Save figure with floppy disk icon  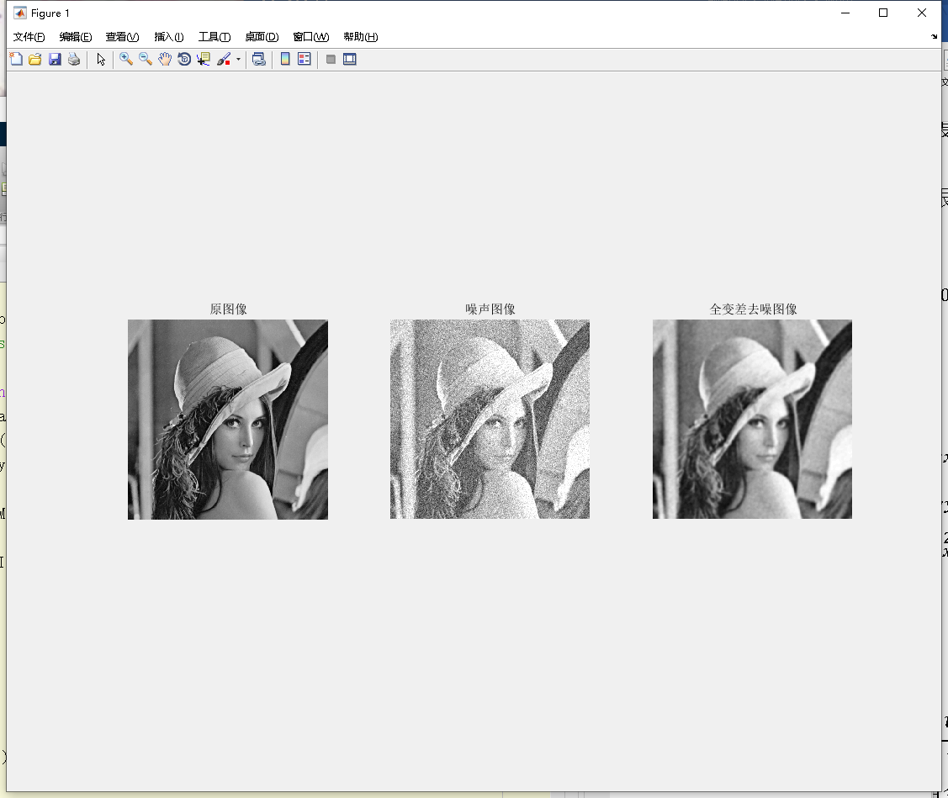(55, 59)
